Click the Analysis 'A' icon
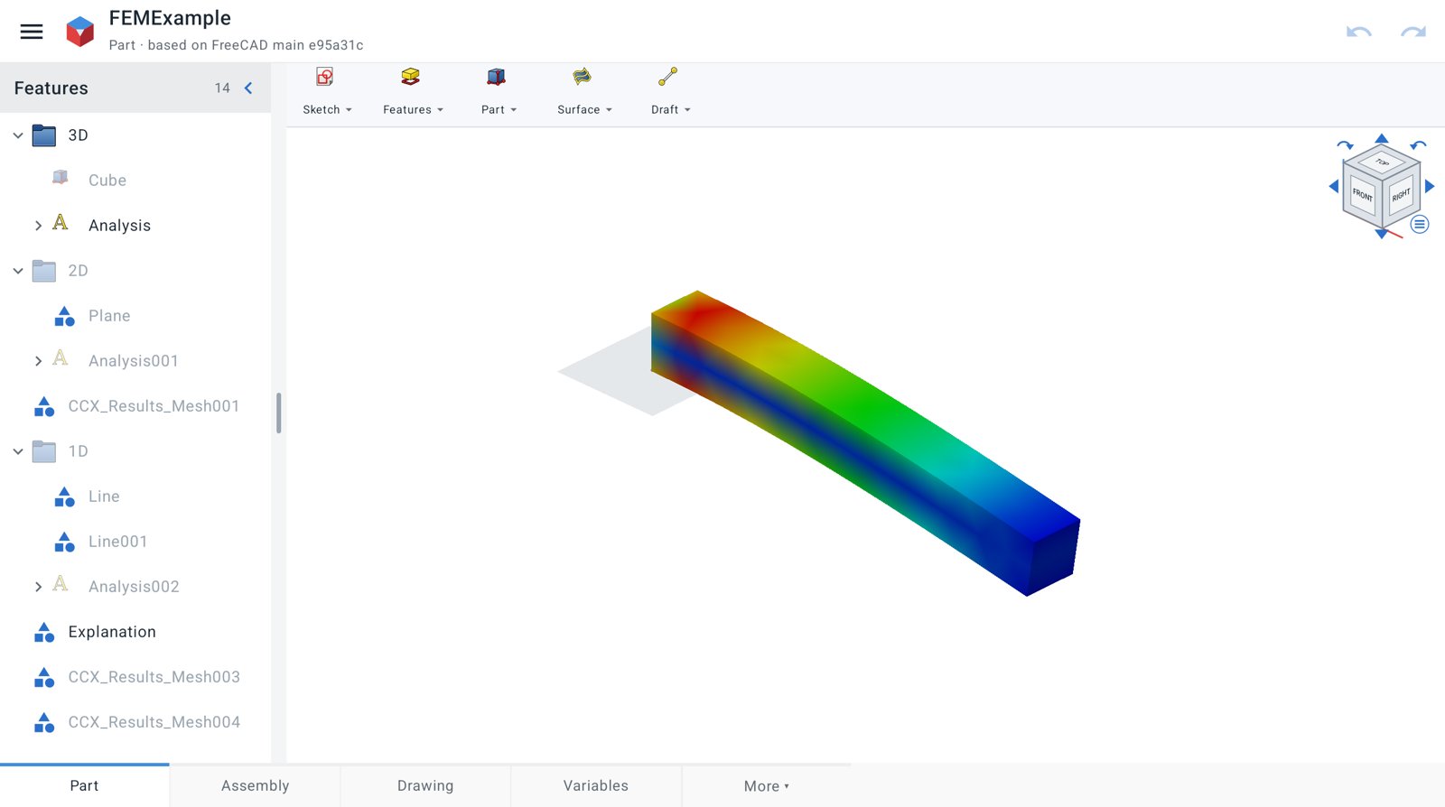The height and width of the screenshot is (807, 1445). click(x=61, y=223)
